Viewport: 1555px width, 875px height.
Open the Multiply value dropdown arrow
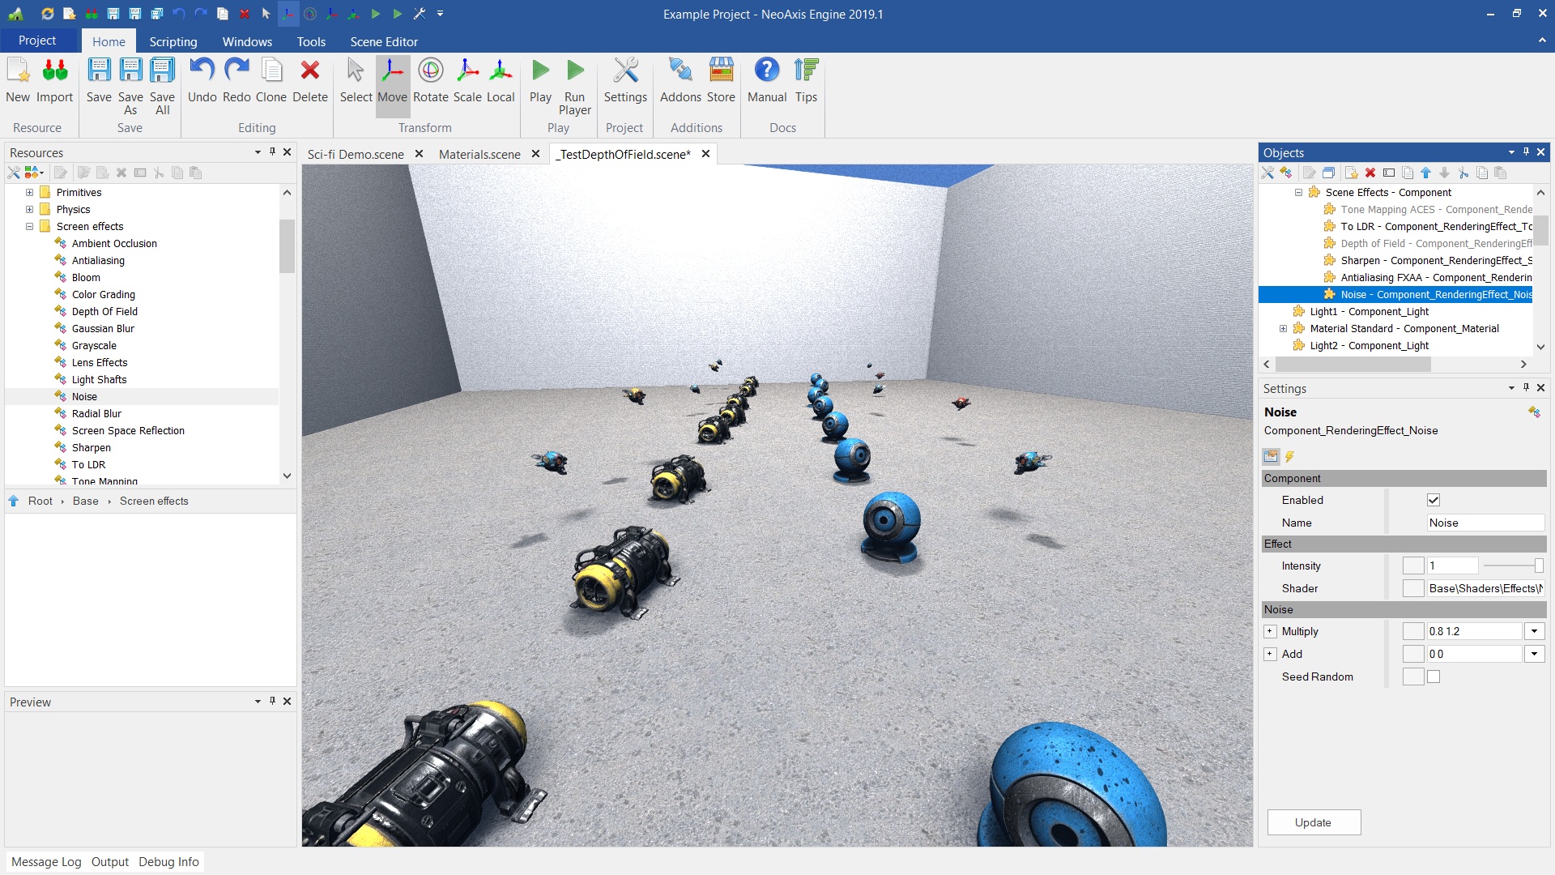click(1534, 631)
